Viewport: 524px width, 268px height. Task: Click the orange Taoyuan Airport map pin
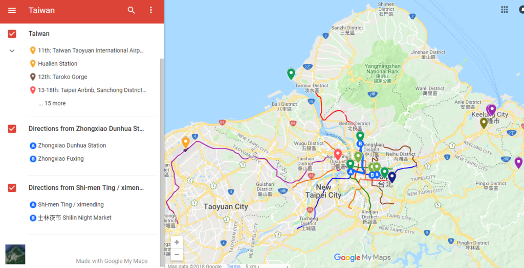pos(185,142)
